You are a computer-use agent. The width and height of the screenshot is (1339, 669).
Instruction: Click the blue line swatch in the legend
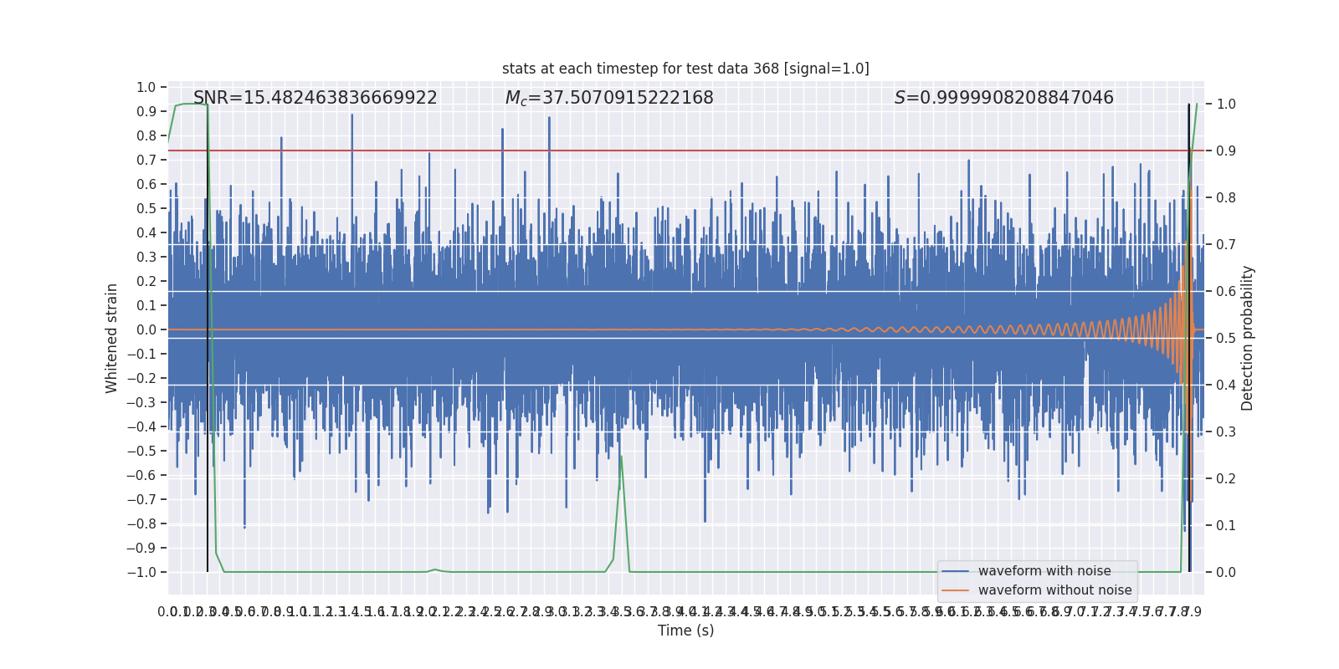(x=955, y=571)
